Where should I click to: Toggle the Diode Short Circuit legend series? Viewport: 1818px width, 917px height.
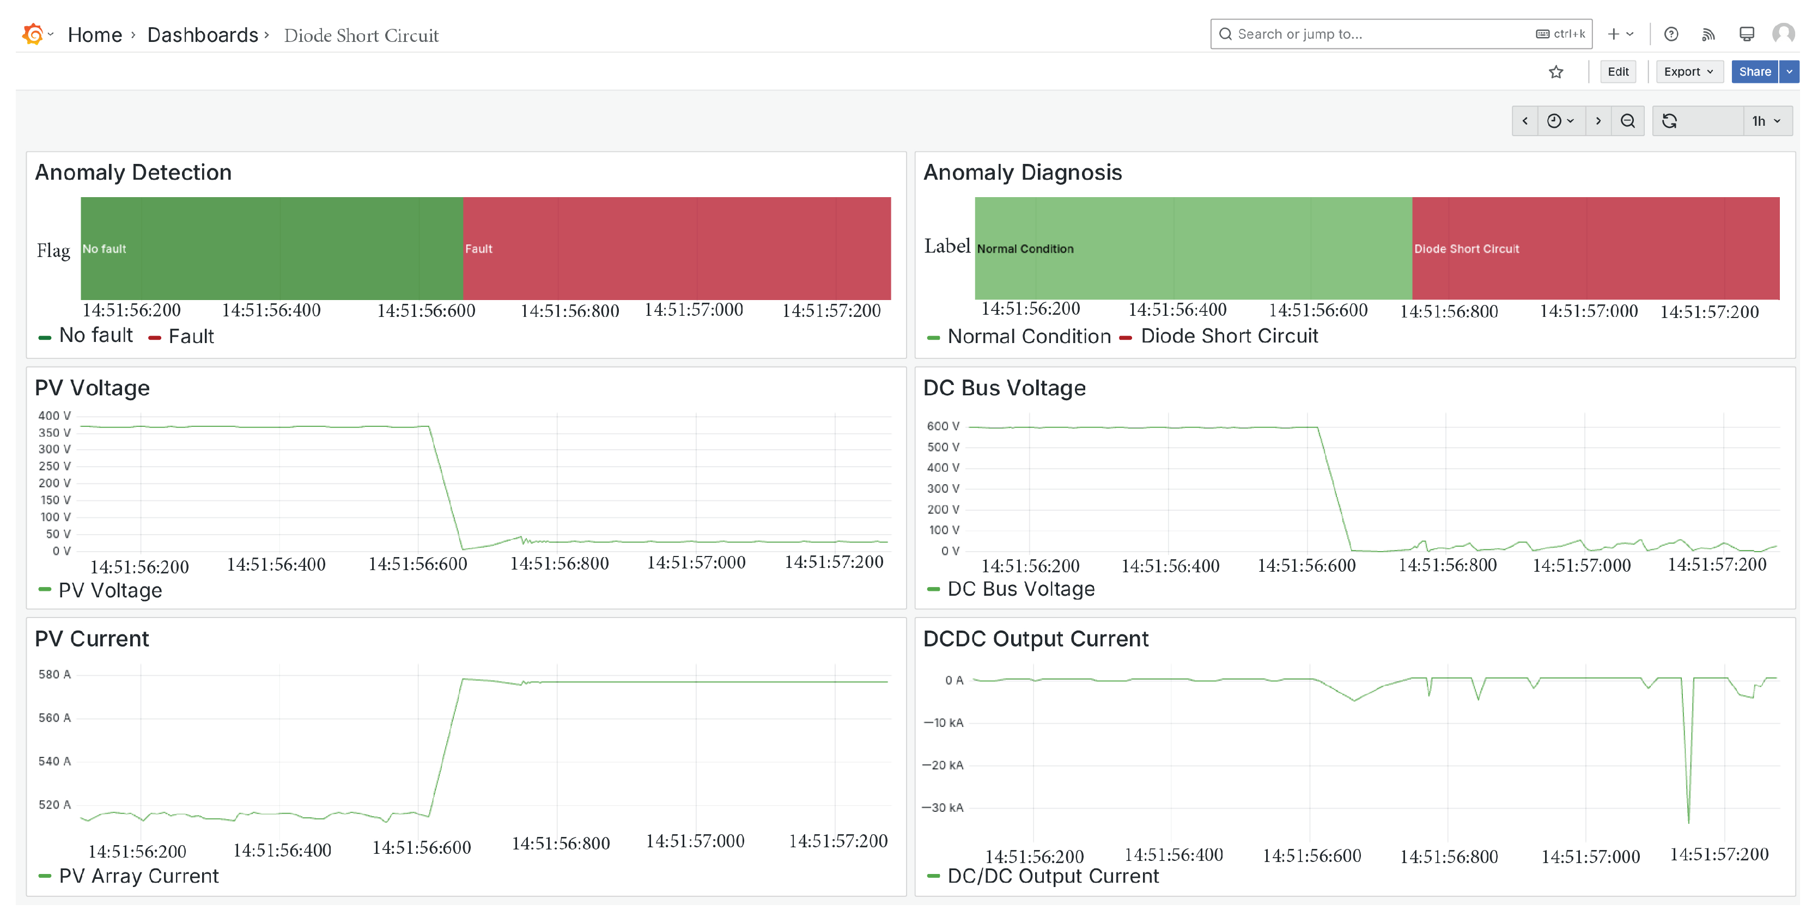point(1229,337)
